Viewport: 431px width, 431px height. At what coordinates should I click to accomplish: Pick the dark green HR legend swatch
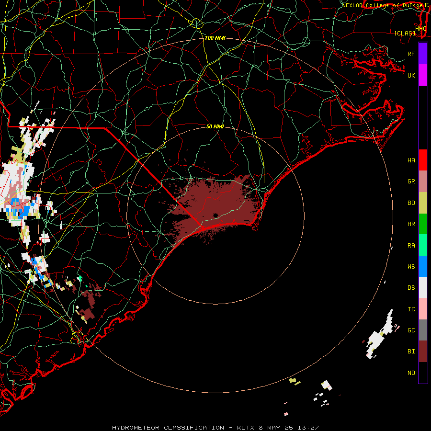423,224
